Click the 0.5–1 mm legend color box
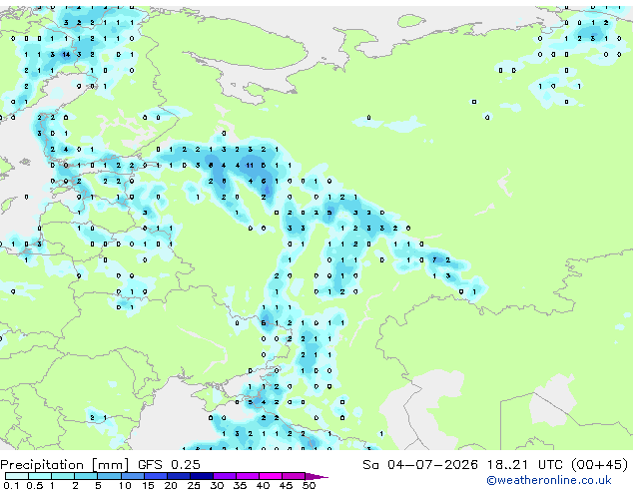Image resolution: width=633 pixels, height=489 pixels. click(40, 476)
